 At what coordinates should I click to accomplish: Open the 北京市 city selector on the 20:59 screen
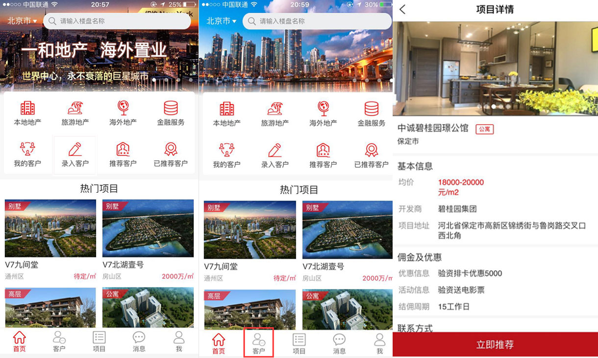[x=221, y=21]
